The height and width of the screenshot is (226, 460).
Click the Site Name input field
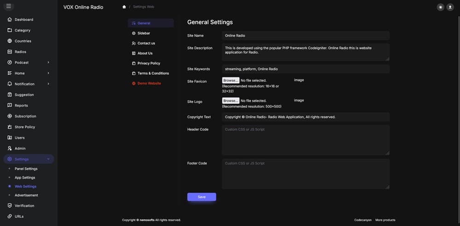(x=305, y=36)
